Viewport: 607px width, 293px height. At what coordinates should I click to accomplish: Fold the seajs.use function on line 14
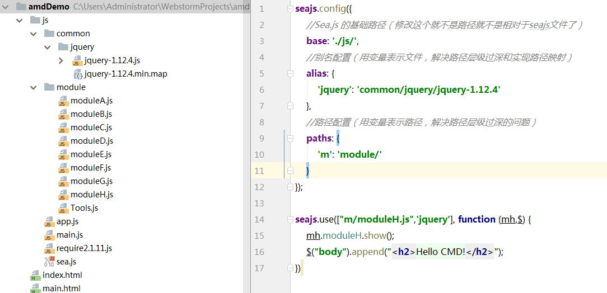pos(290,220)
